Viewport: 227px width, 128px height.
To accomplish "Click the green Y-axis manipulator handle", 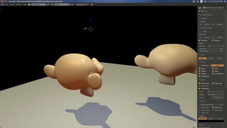I will click(x=86, y=28).
